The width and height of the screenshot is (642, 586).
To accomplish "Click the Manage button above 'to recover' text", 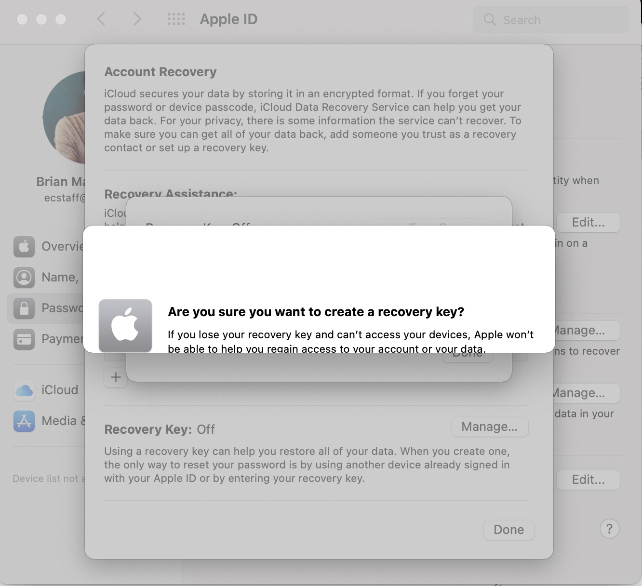I will click(x=587, y=331).
